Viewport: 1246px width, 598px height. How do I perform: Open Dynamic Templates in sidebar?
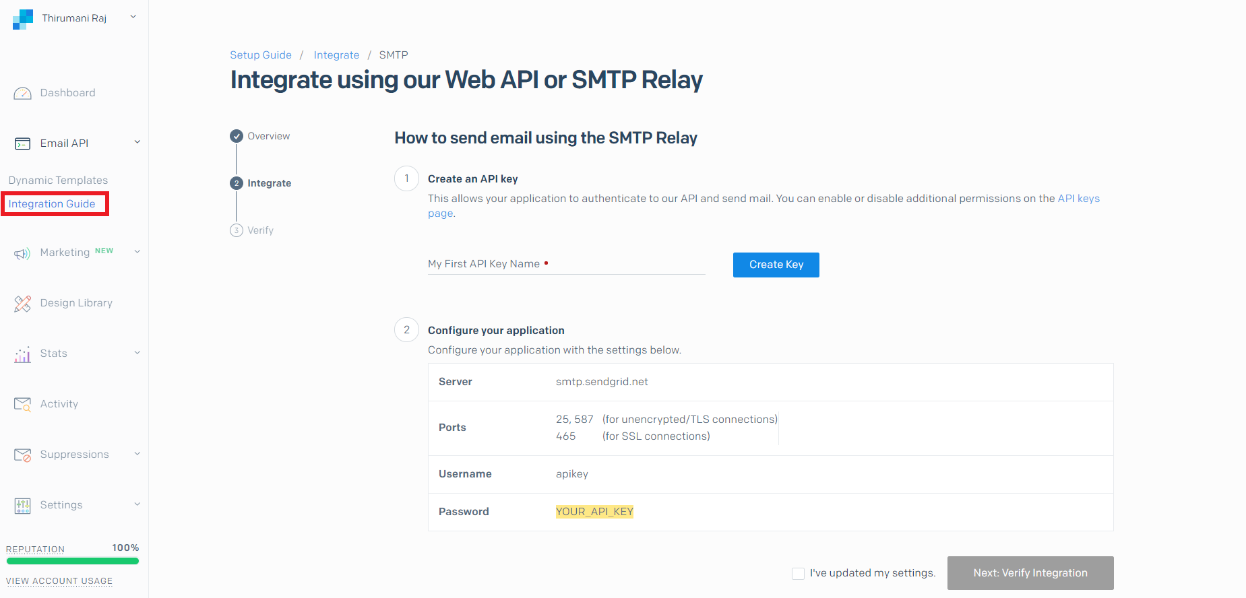58,180
